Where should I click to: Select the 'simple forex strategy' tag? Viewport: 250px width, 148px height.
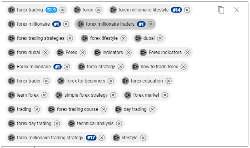[86, 95]
